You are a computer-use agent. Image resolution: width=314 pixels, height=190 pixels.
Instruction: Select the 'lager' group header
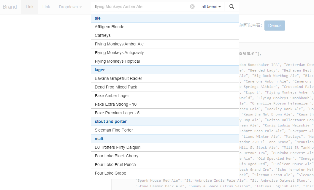pos(165,70)
